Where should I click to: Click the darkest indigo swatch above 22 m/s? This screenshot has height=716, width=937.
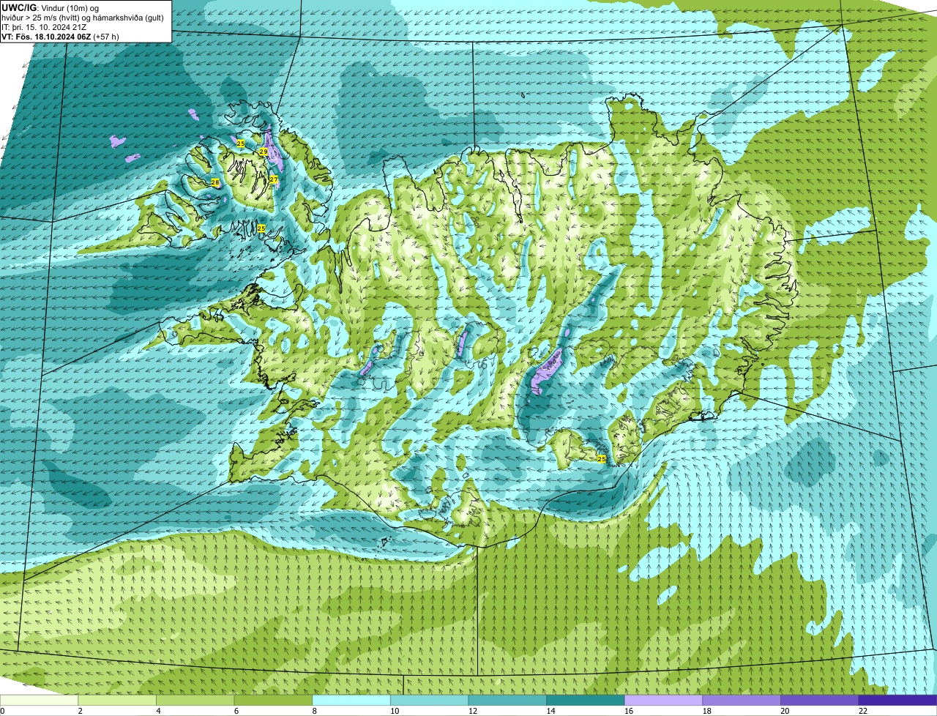(898, 701)
